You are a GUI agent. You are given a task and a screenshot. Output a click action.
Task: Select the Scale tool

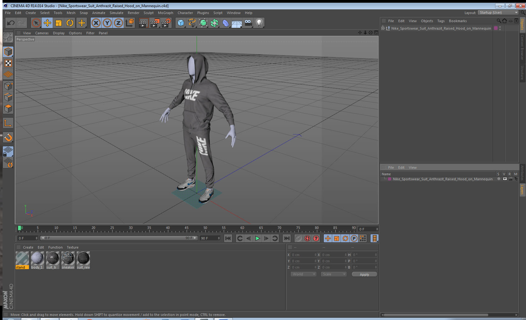click(59, 23)
